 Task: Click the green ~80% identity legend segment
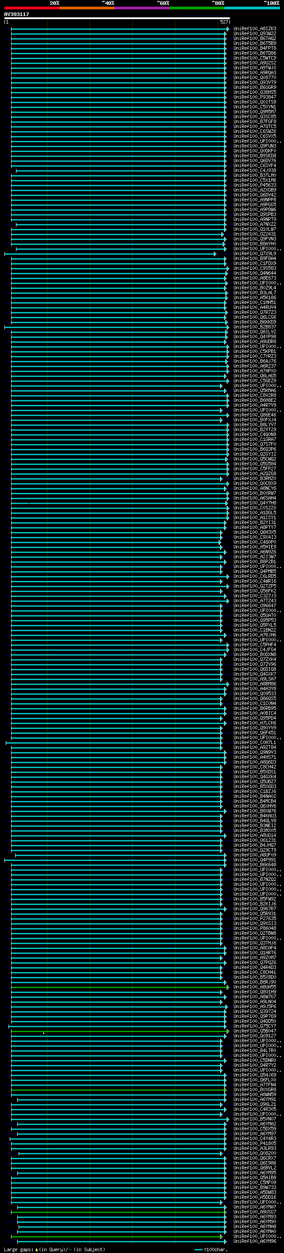tap(197, 8)
